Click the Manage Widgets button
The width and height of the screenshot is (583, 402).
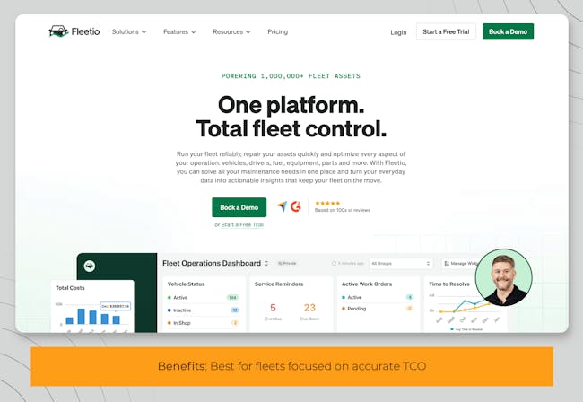(x=460, y=263)
